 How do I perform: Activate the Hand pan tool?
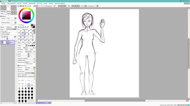click(x=26, y=27)
